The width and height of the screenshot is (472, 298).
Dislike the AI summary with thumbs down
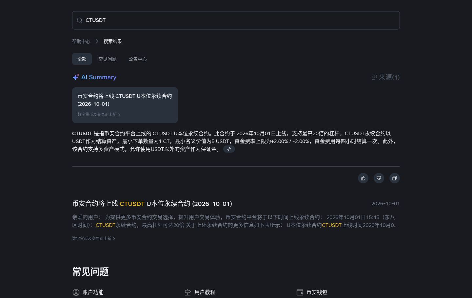coord(379,178)
